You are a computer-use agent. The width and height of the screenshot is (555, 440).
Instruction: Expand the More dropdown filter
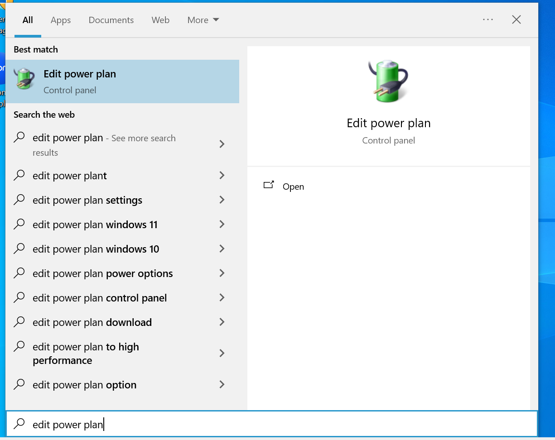203,20
